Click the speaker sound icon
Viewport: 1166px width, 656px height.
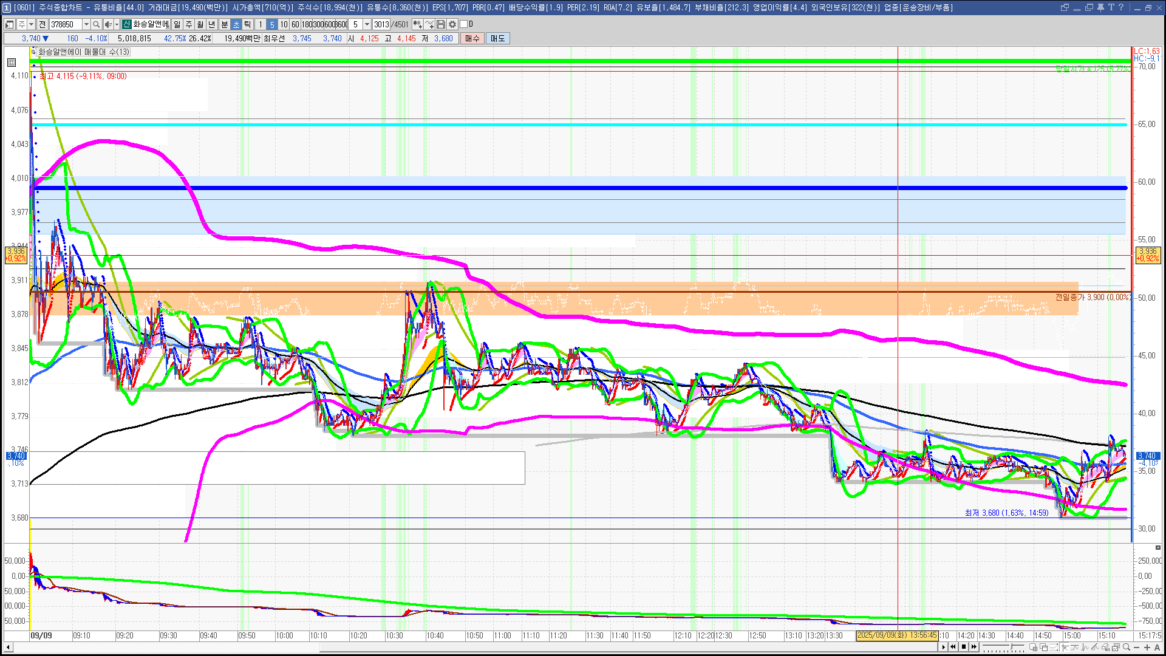pyautogui.click(x=108, y=24)
